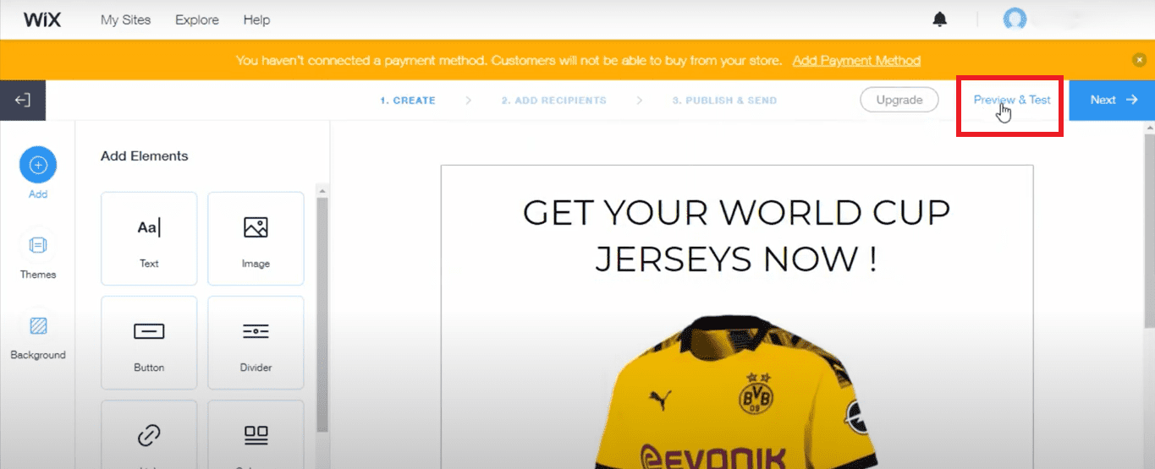Click the Upgrade button

(x=899, y=100)
